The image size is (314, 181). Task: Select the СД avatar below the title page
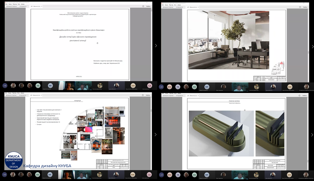click(x=149, y=85)
